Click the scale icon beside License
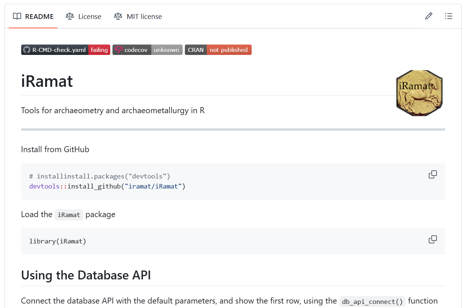Image resolution: width=464 pixels, height=308 pixels. click(x=70, y=16)
